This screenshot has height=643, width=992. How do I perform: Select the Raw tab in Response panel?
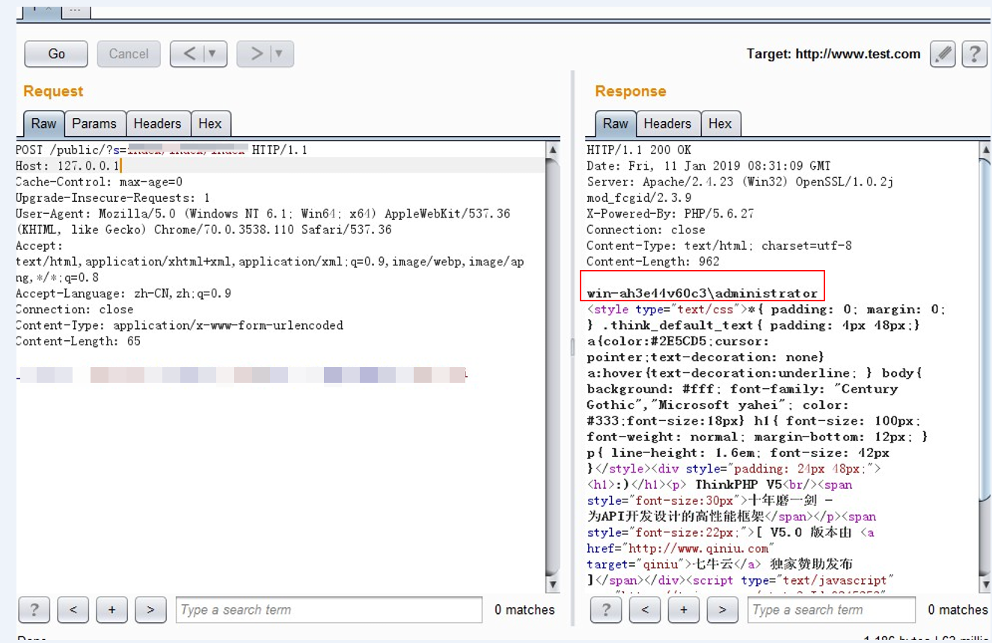[616, 124]
